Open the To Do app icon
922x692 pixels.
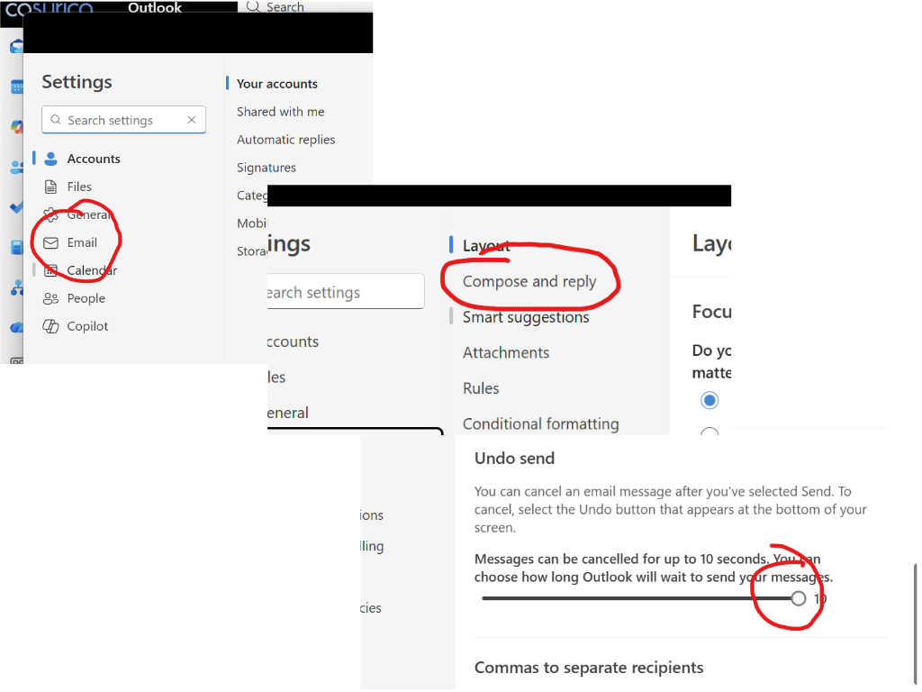pos(15,207)
